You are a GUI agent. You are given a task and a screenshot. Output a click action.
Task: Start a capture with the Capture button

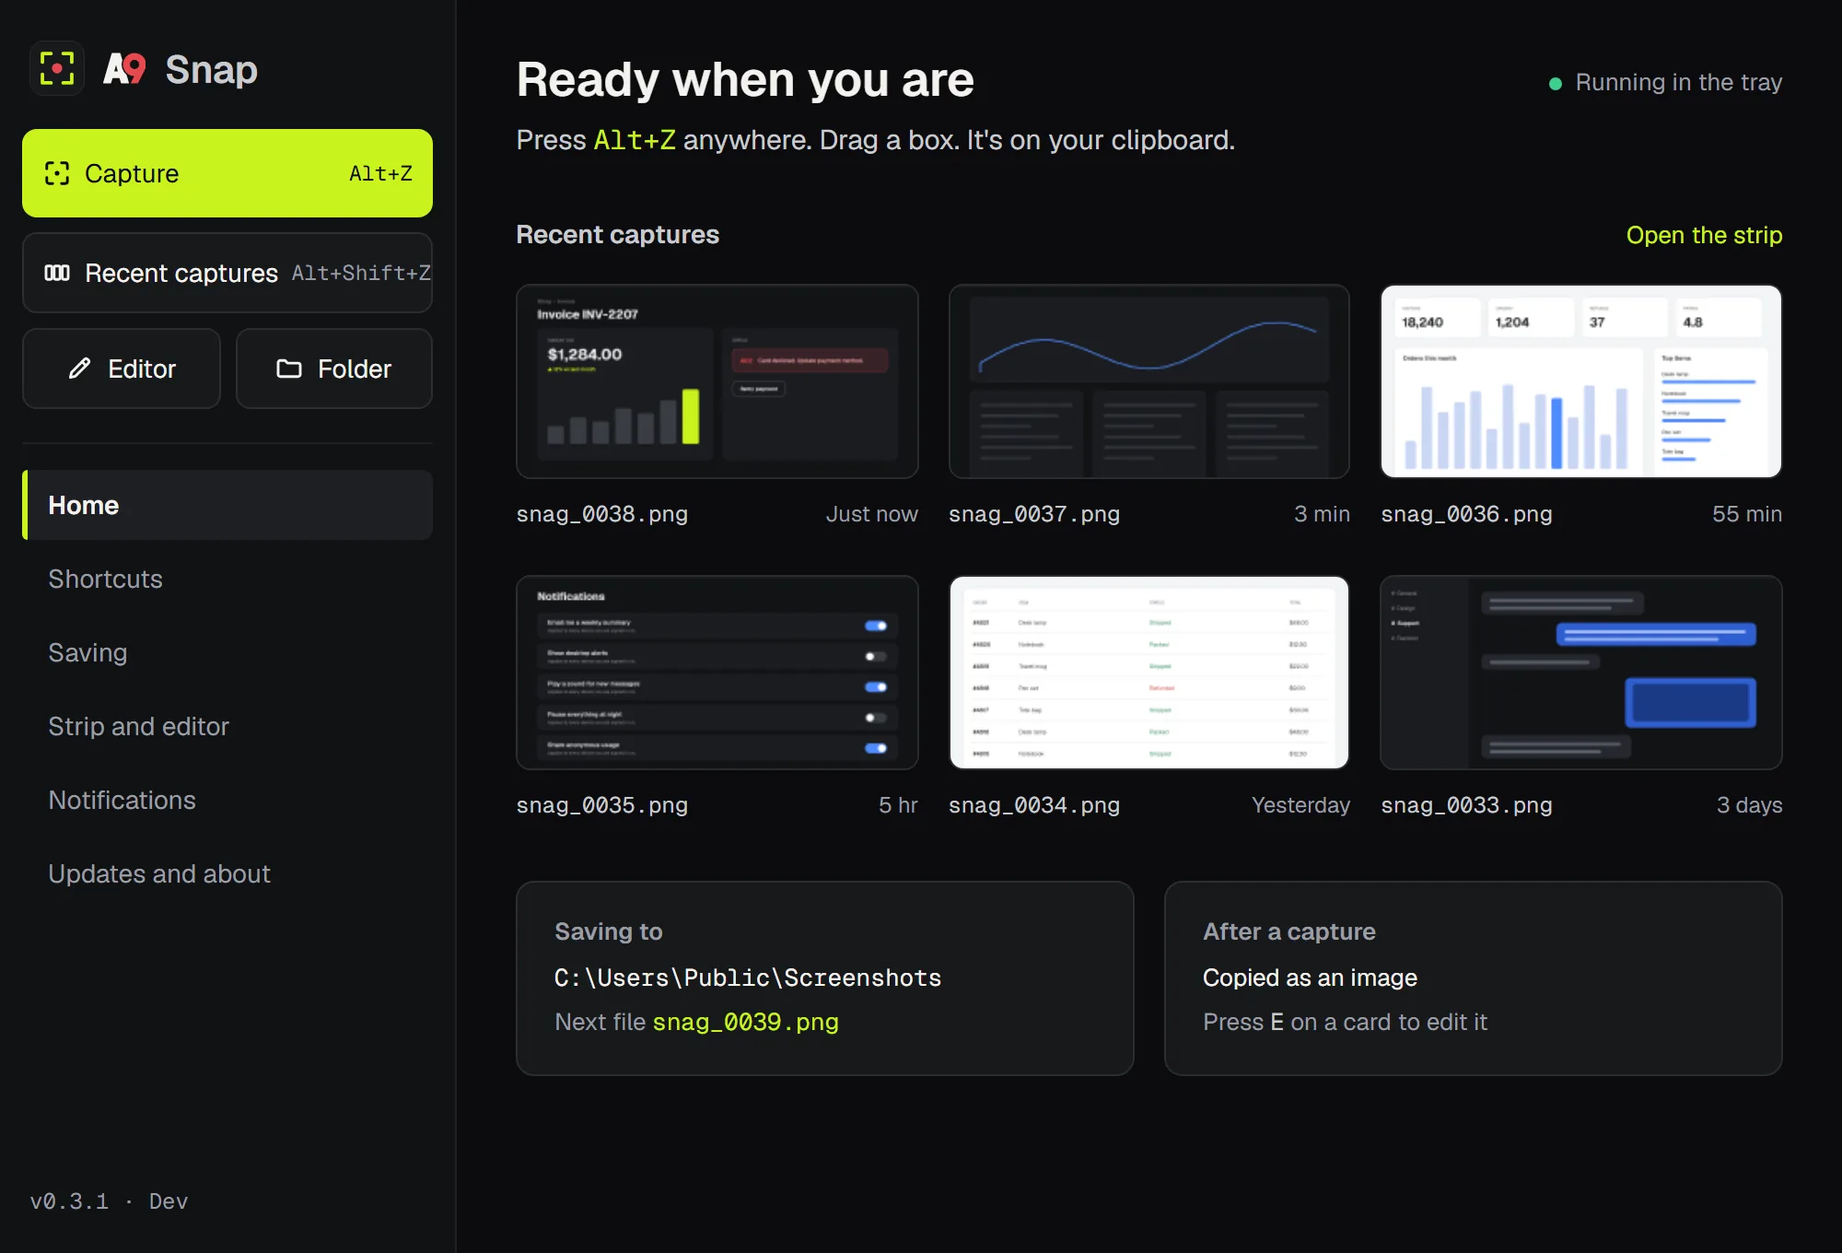click(x=227, y=173)
